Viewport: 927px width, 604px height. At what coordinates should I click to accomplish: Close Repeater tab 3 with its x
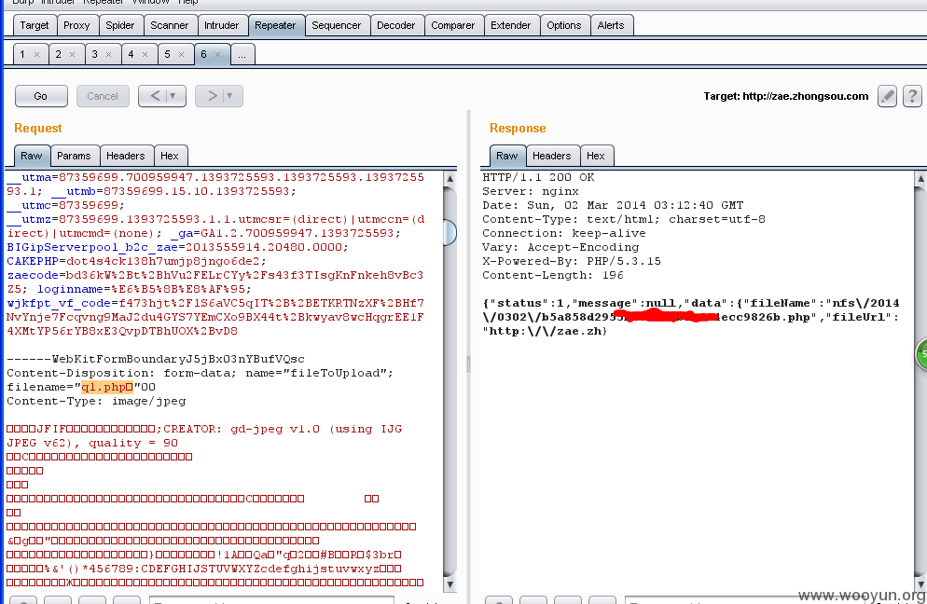109,54
